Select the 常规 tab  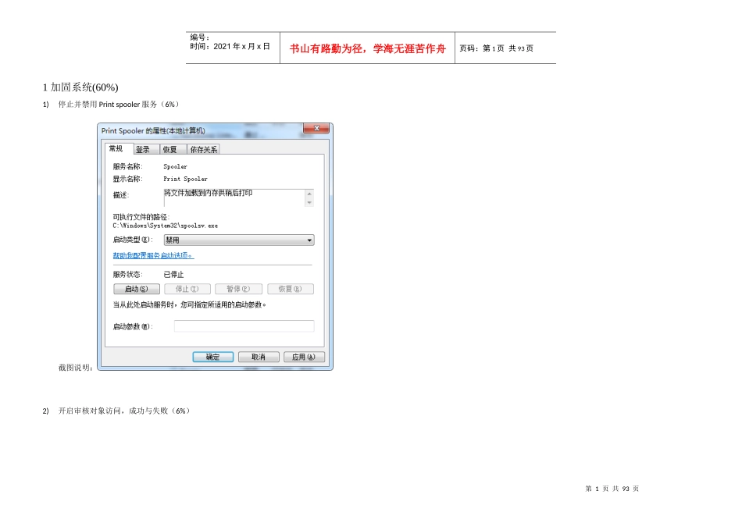120,148
